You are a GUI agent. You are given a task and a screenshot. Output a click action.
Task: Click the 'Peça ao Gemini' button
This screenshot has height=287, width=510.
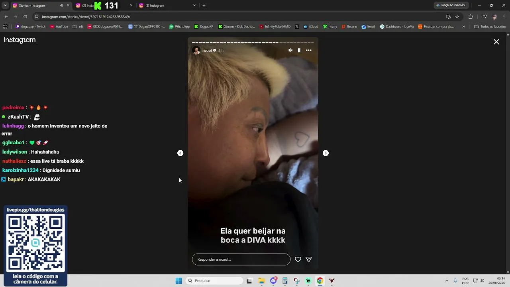[451, 6]
